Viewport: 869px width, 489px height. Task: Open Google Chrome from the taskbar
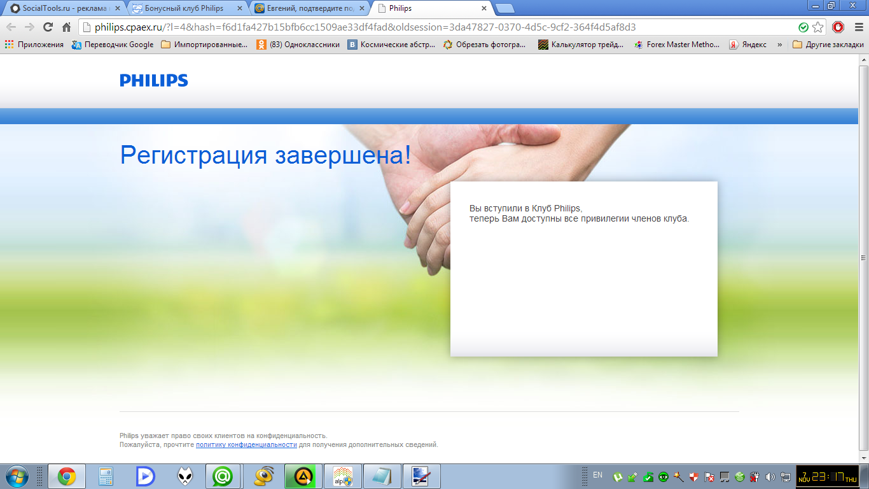67,476
